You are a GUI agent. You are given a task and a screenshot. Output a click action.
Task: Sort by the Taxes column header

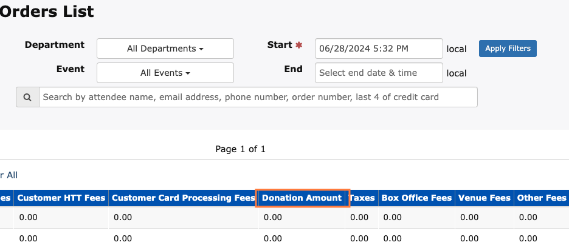point(362,198)
